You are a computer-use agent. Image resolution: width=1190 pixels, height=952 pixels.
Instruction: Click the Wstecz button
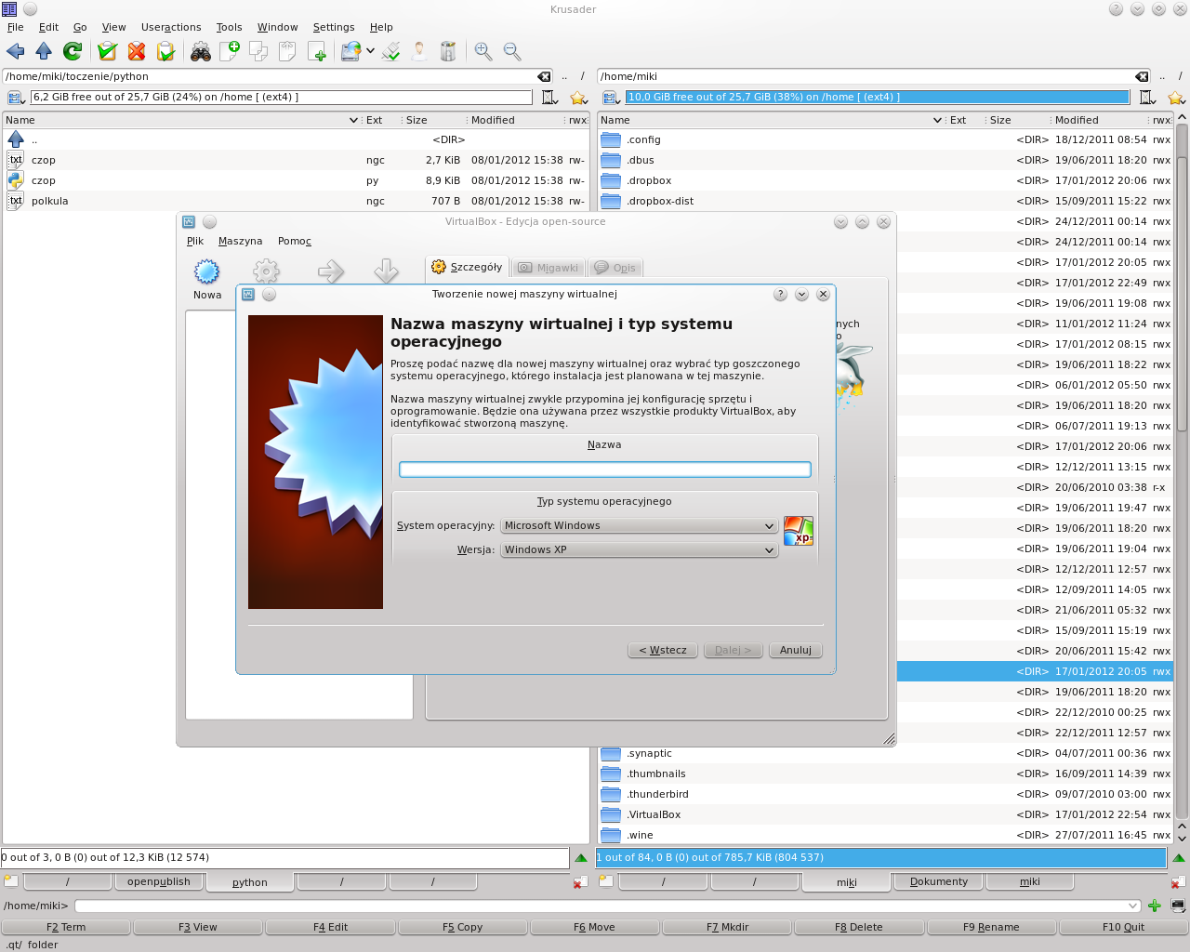[x=663, y=650]
